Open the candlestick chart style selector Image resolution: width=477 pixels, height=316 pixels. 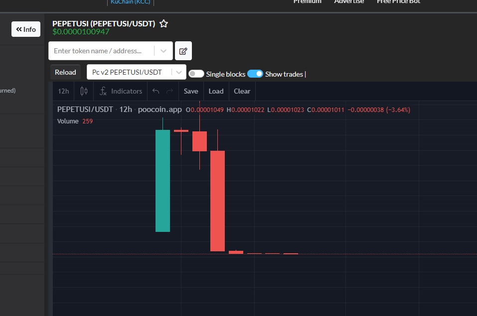84,91
